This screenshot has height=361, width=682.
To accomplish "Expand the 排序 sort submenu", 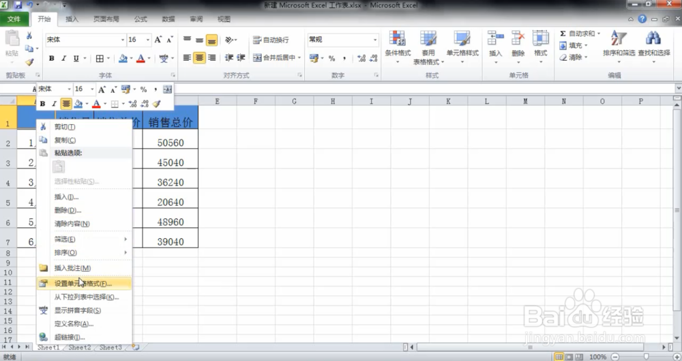I will click(x=84, y=252).
